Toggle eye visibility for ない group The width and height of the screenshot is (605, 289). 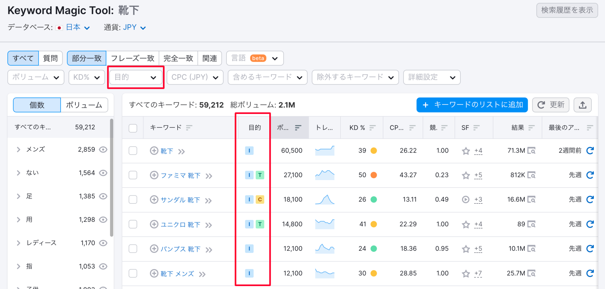point(103,173)
